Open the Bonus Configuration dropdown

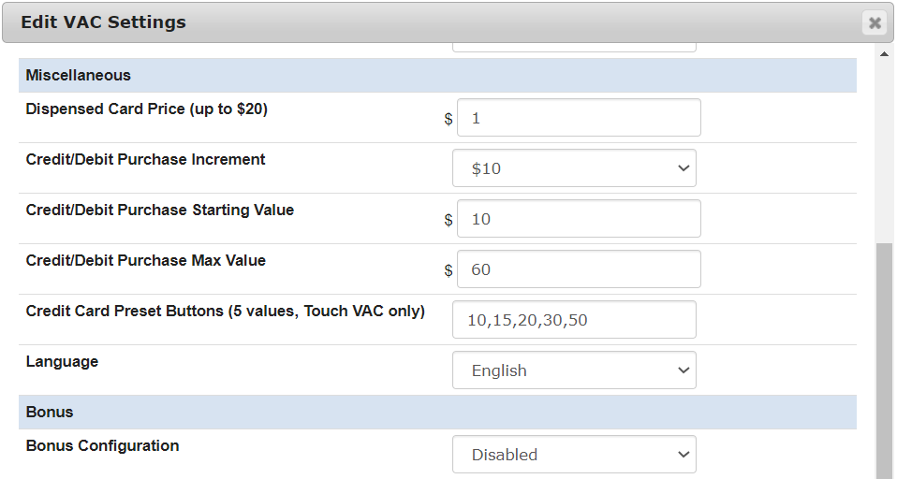click(574, 455)
